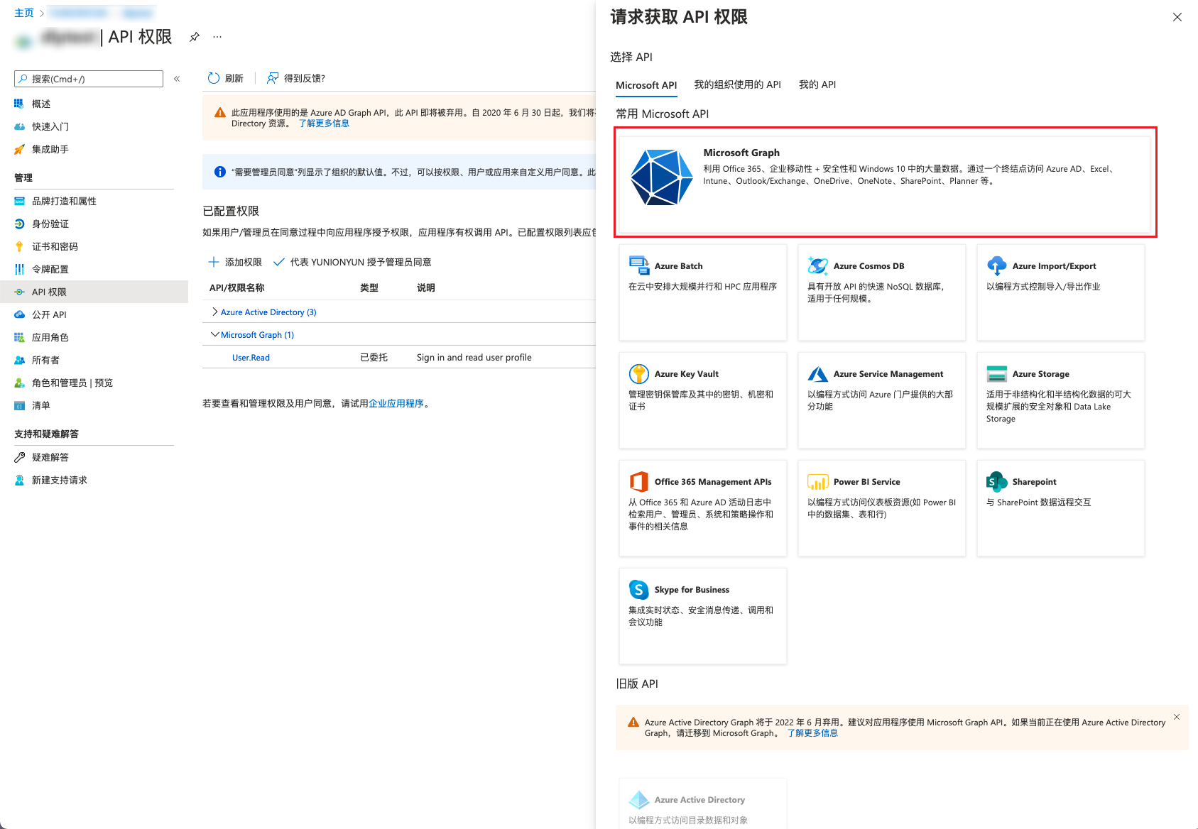Click the 添加权限 button
The height and width of the screenshot is (829, 1198).
tap(235, 262)
